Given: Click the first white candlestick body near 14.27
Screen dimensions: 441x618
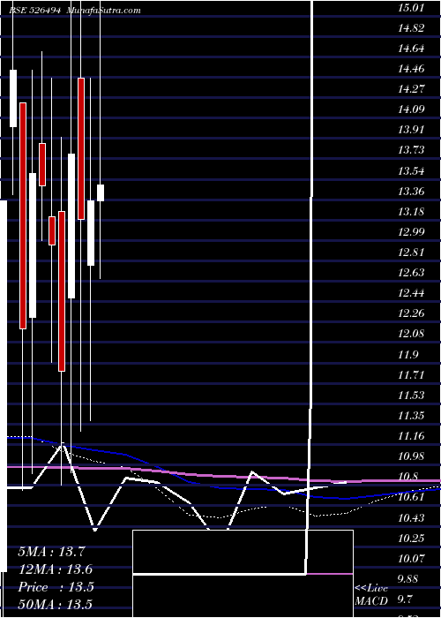Looking at the screenshot, I should point(13,99).
